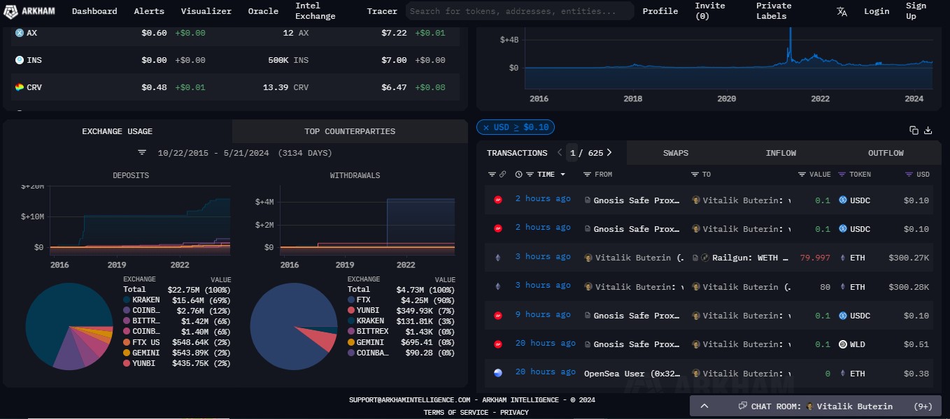This screenshot has height=419, width=950.
Task: Click ETH token icon in $300.28K row
Action: point(843,286)
